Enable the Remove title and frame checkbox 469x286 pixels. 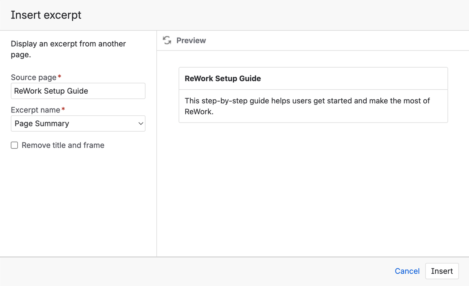(x=14, y=145)
